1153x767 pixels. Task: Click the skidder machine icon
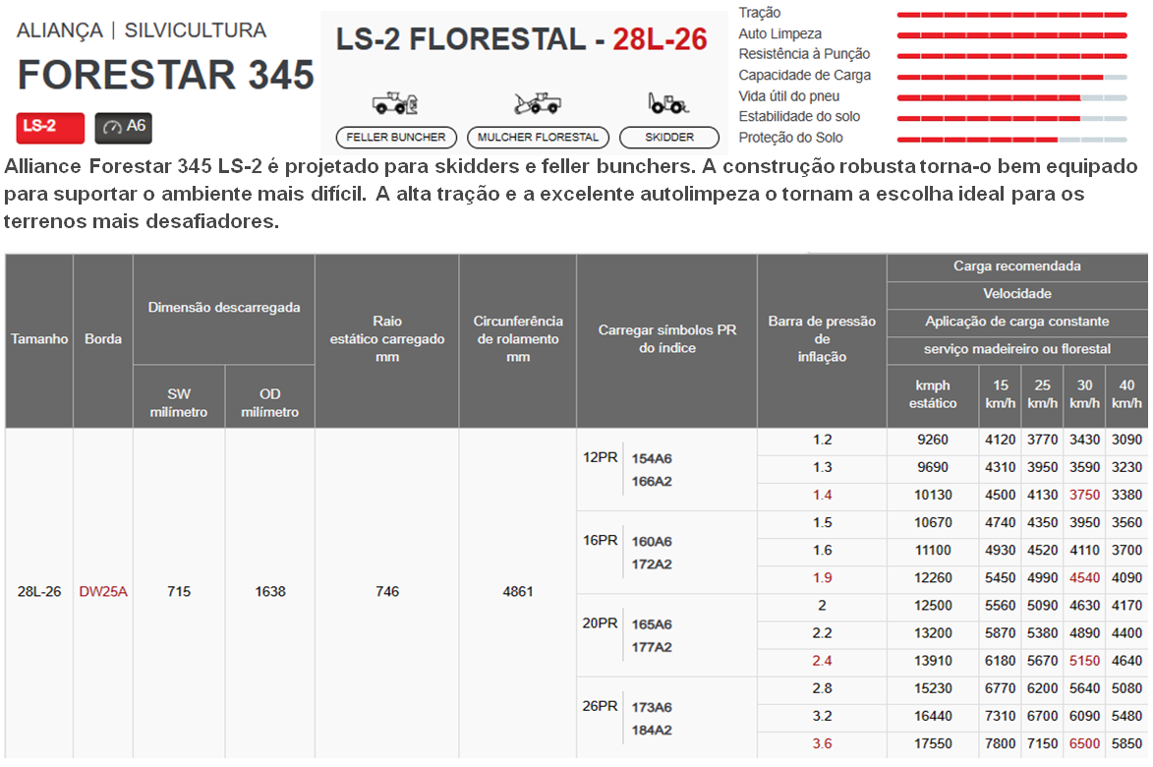click(x=667, y=103)
